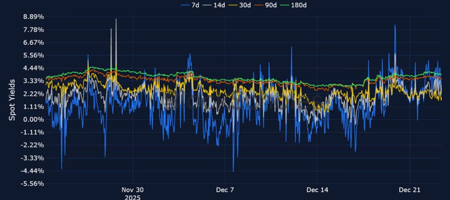Hide the 30d series via legend
The height and width of the screenshot is (200, 450).
coord(240,5)
